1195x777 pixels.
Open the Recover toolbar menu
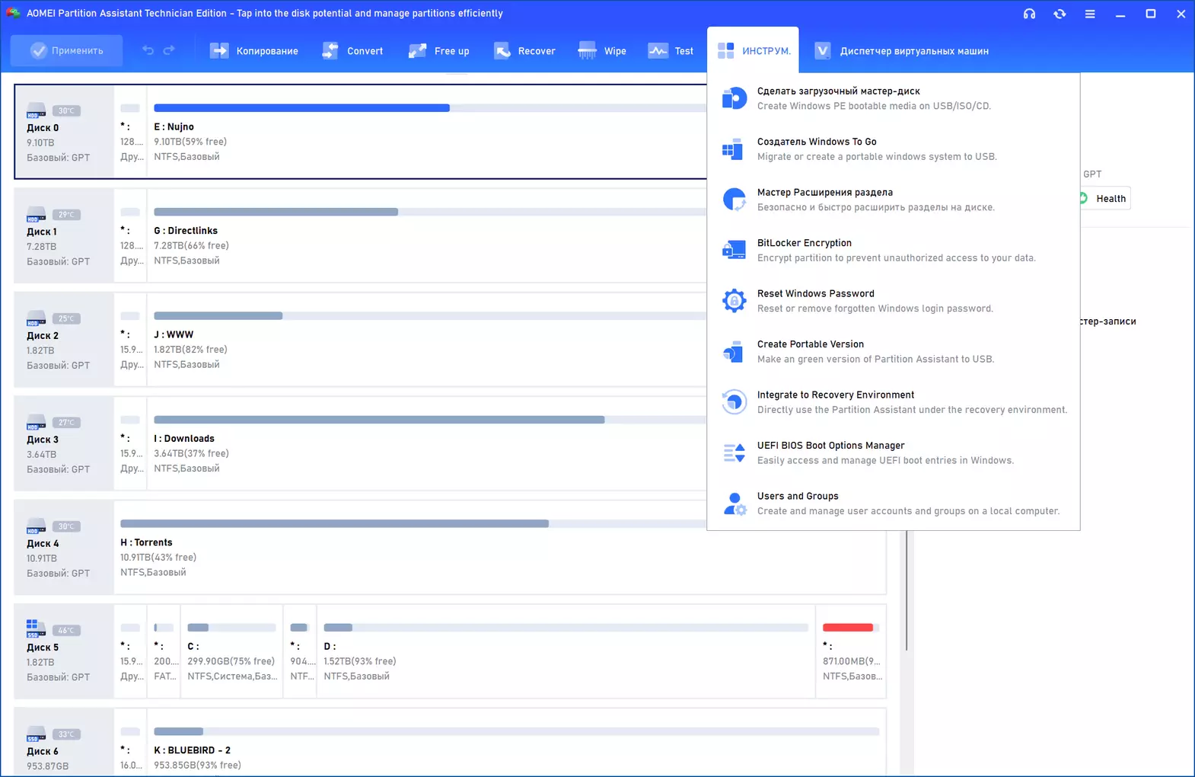(x=524, y=51)
